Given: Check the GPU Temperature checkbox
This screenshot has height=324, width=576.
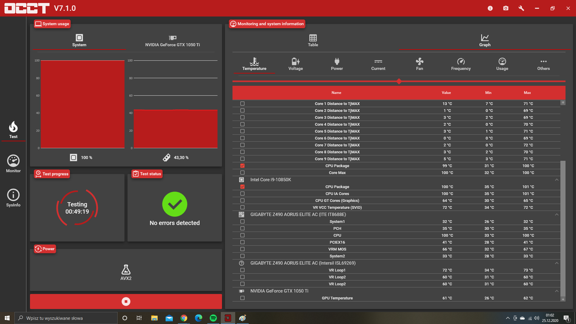Looking at the screenshot, I should click(242, 298).
